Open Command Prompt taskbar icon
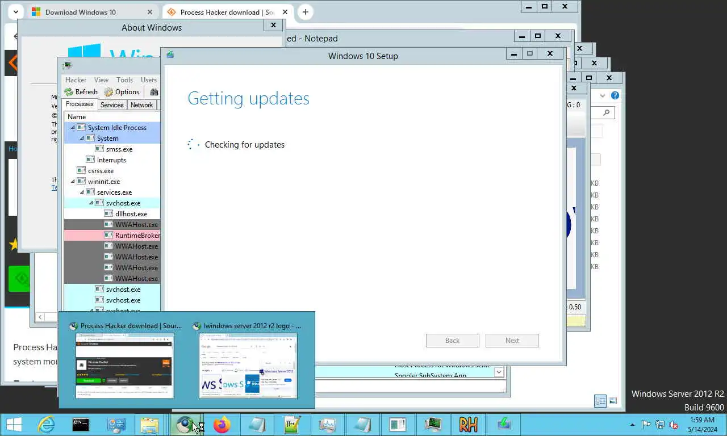The image size is (727, 436). point(81,425)
